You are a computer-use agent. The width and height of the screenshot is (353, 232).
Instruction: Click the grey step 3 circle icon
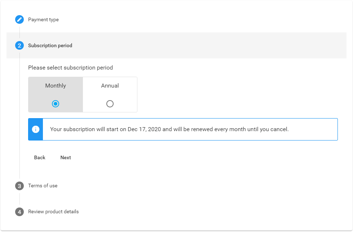pos(19,186)
